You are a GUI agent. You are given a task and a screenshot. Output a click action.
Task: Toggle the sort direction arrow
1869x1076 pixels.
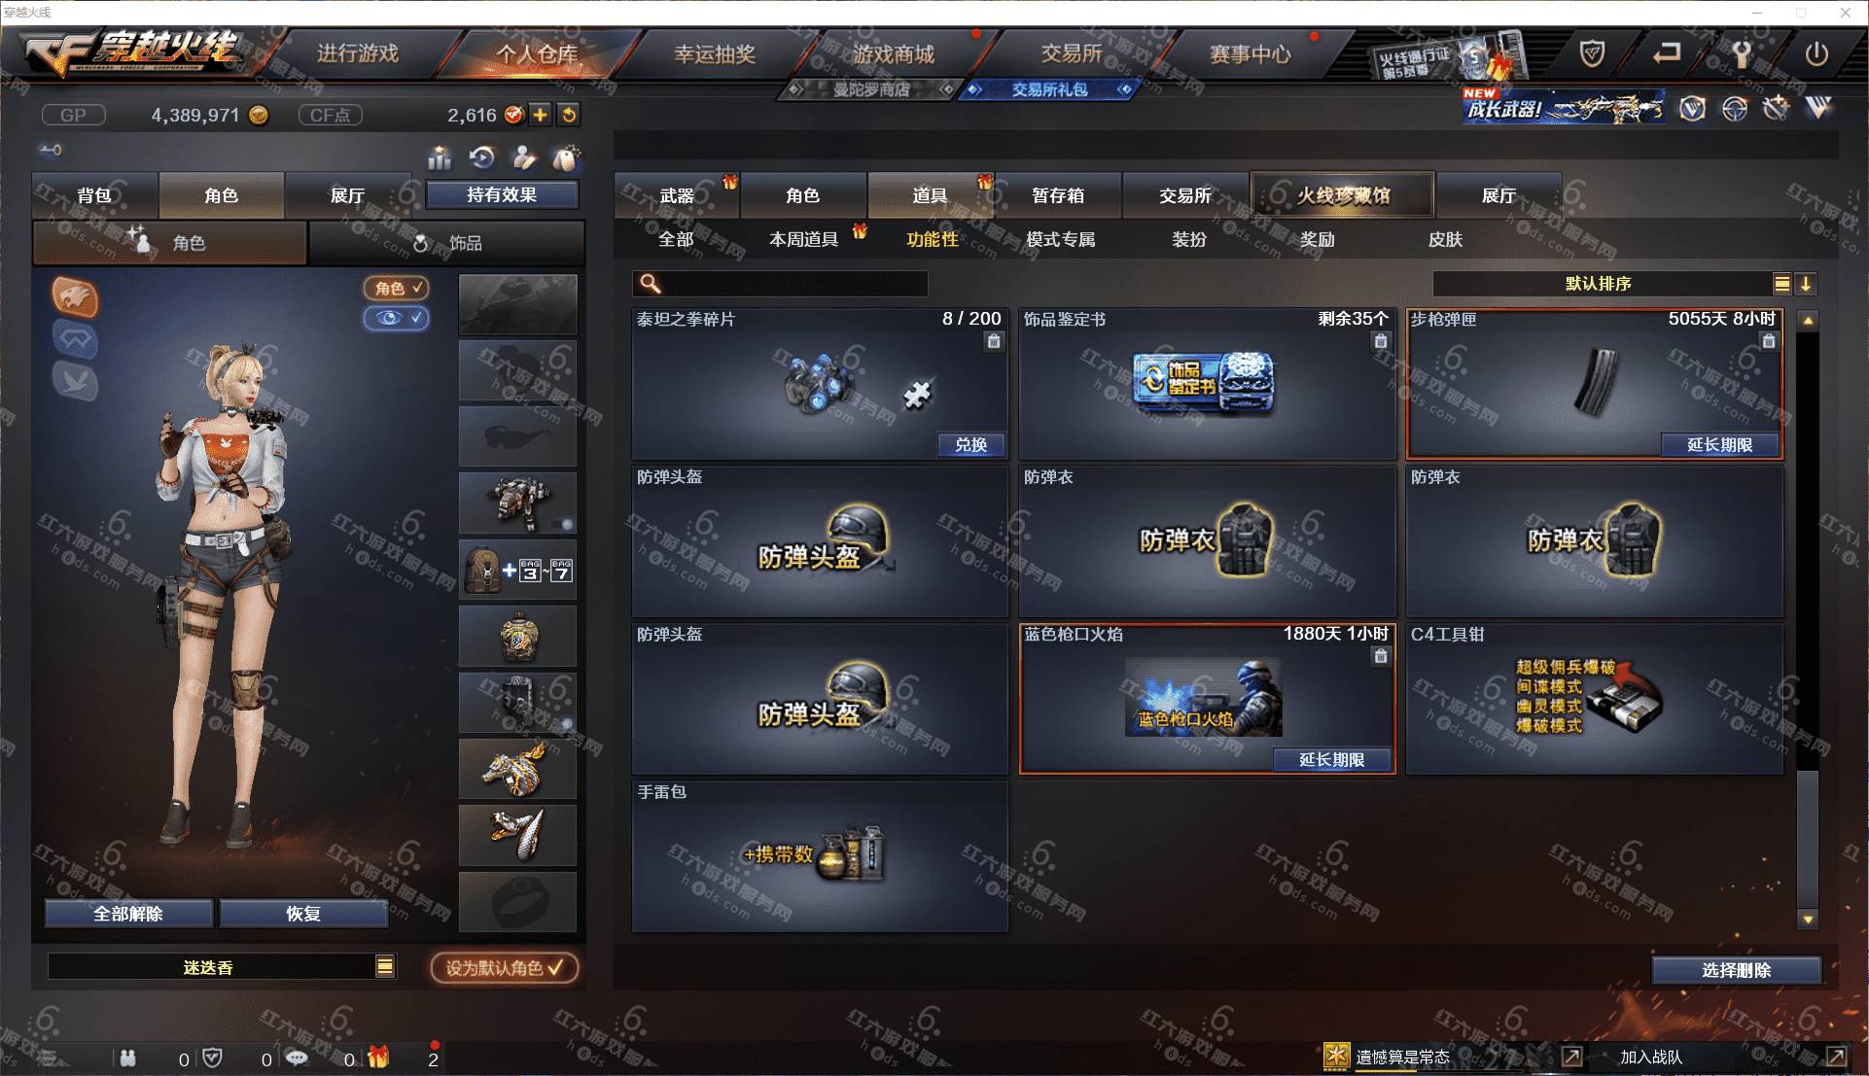point(1806,284)
